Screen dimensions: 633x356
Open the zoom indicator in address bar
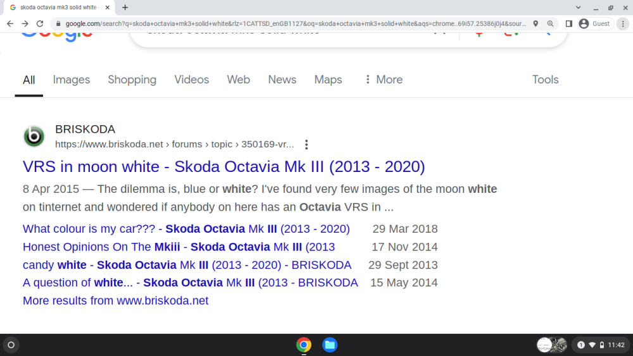[x=550, y=24]
